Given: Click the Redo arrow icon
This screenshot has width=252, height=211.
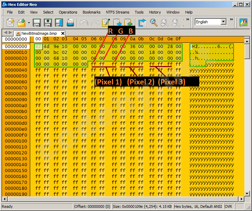Looking at the screenshot, I should pos(94,23).
